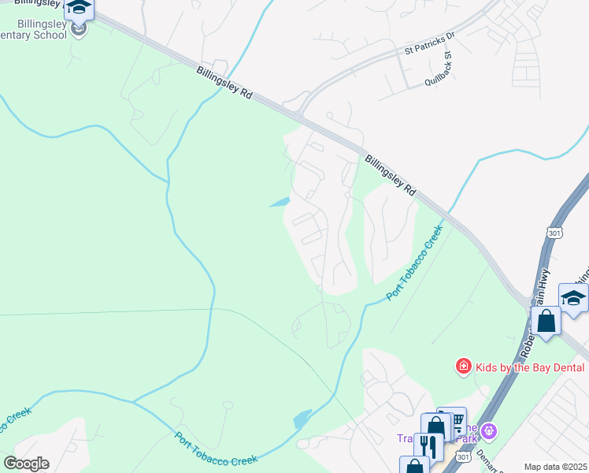Click the US 301 shield on Robert Crain Hwy
This screenshot has height=473, width=589.
click(x=554, y=233)
